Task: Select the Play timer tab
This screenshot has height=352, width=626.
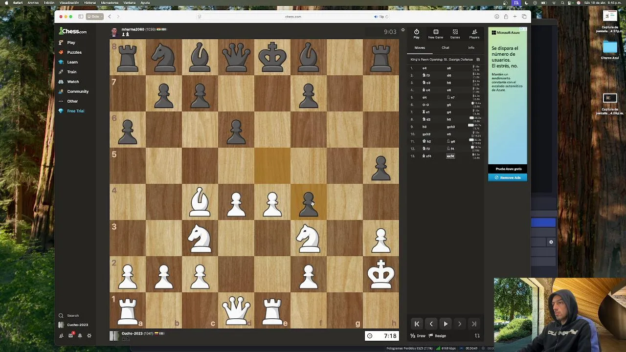Action: tap(417, 34)
